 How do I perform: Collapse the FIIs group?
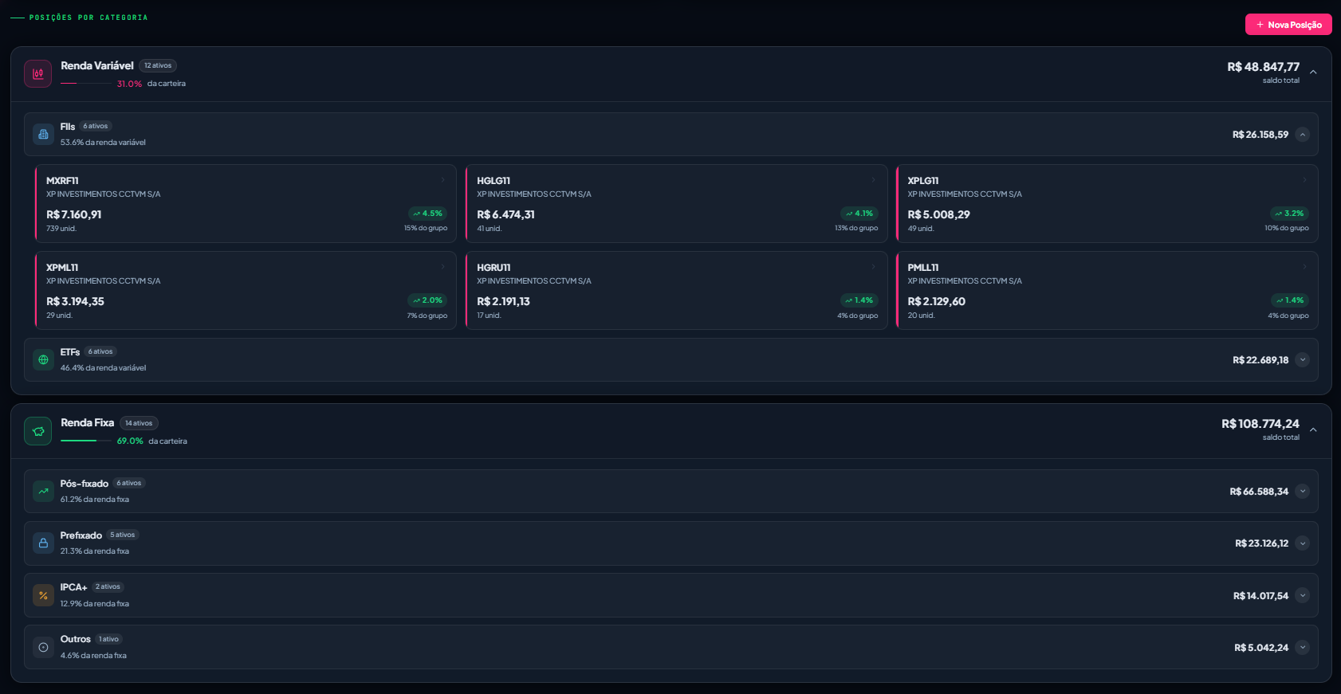coord(1303,135)
